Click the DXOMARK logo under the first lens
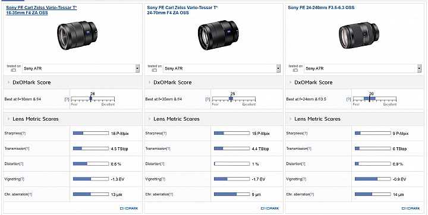 (129, 208)
